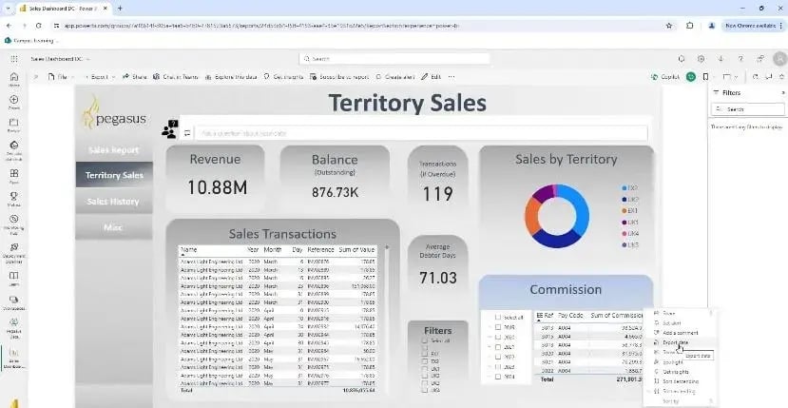Expand the pages navigation pane chevron
The height and width of the screenshot is (408, 788).
[36, 77]
